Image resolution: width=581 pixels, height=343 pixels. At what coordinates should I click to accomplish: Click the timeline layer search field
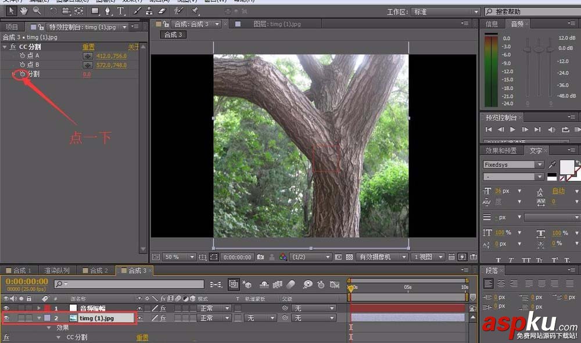pyautogui.click(x=130, y=284)
